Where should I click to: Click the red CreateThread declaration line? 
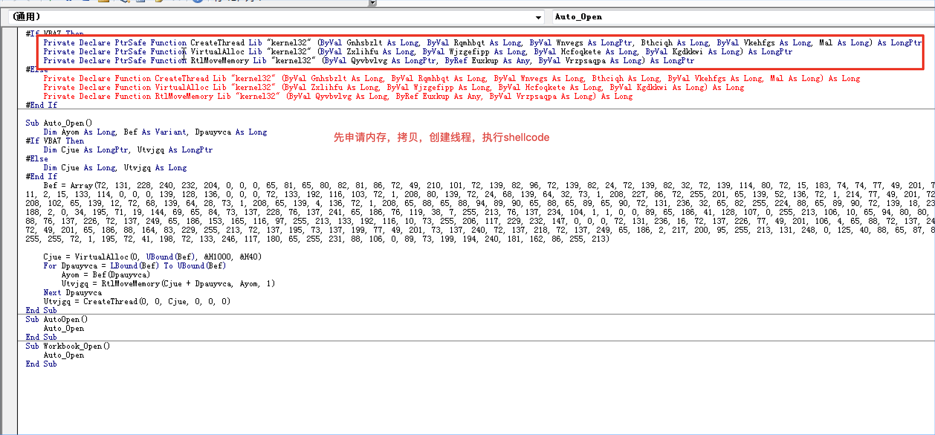(452, 78)
